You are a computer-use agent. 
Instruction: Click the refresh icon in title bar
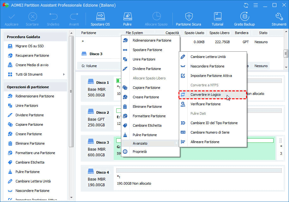[x=246, y=5]
